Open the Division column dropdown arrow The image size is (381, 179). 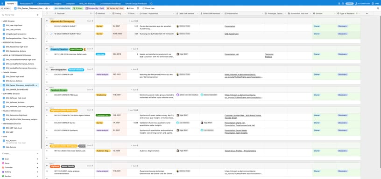coord(335,14)
